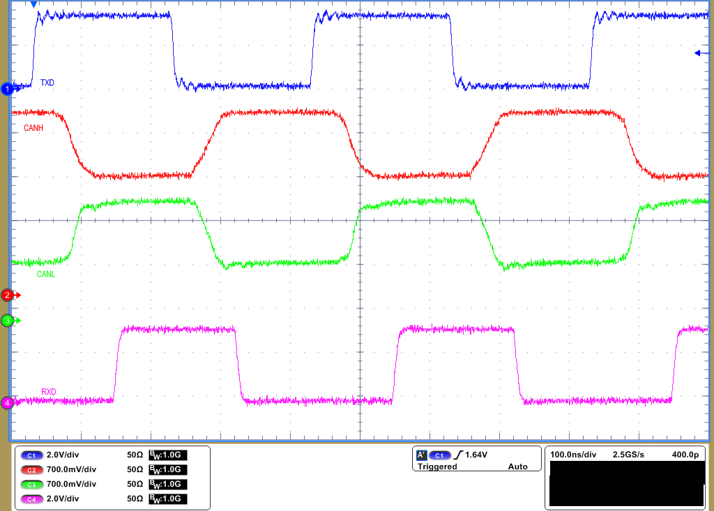Click the A' trigger source icon
The image size is (714, 511).
coord(421,455)
